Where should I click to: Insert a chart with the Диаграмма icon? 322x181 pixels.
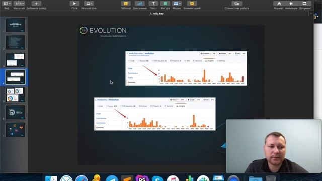[x=140, y=4]
